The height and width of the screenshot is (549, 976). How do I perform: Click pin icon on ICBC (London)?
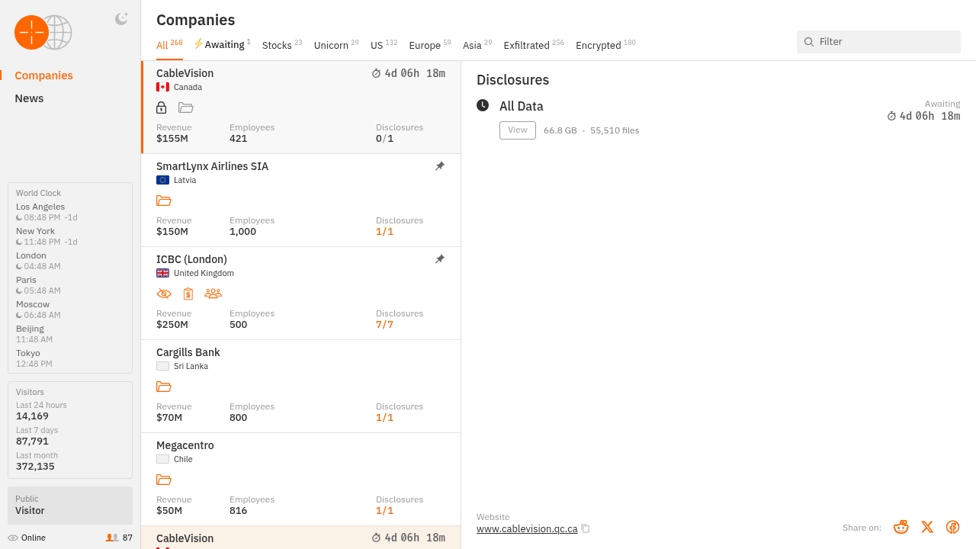(x=440, y=259)
